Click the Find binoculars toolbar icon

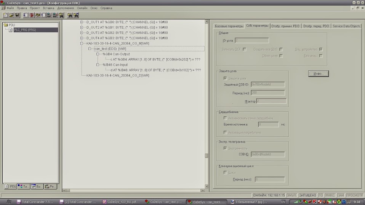point(70,15)
